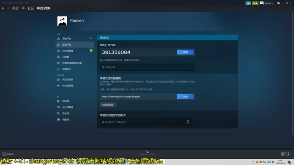Click the small avatar in the title bar

tap(262, 3)
